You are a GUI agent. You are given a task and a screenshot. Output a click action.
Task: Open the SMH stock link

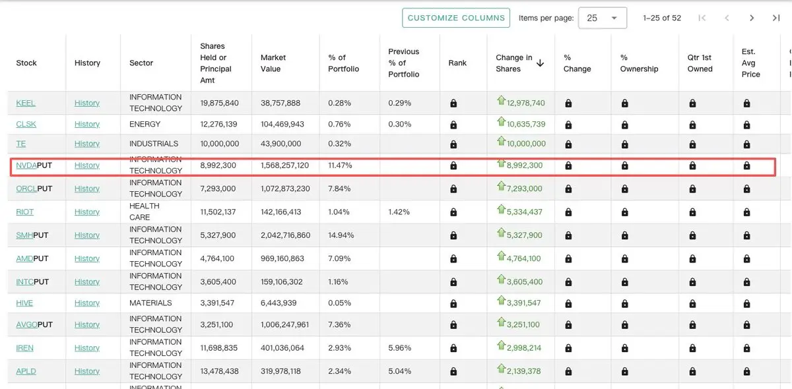pyautogui.click(x=24, y=235)
